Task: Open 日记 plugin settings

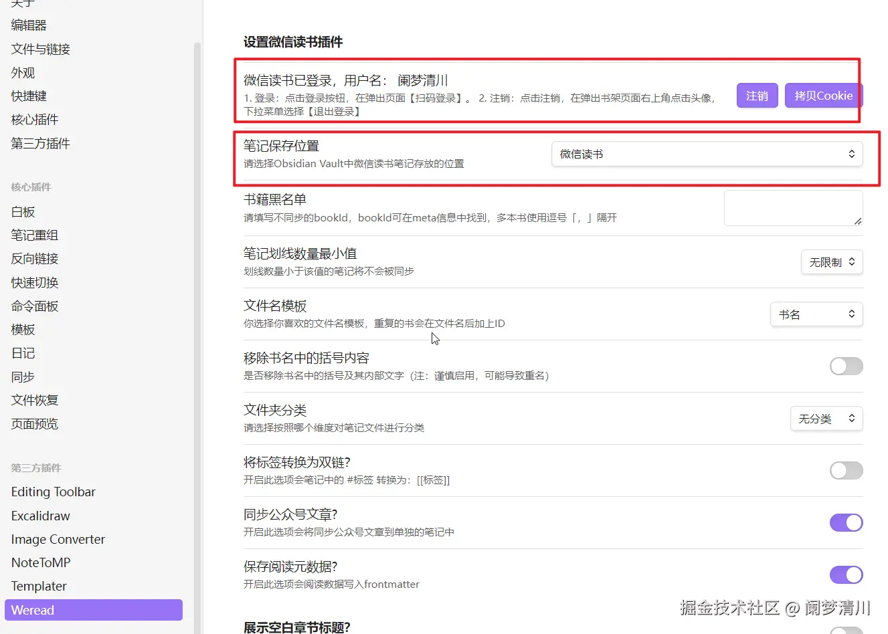Action: [x=23, y=352]
